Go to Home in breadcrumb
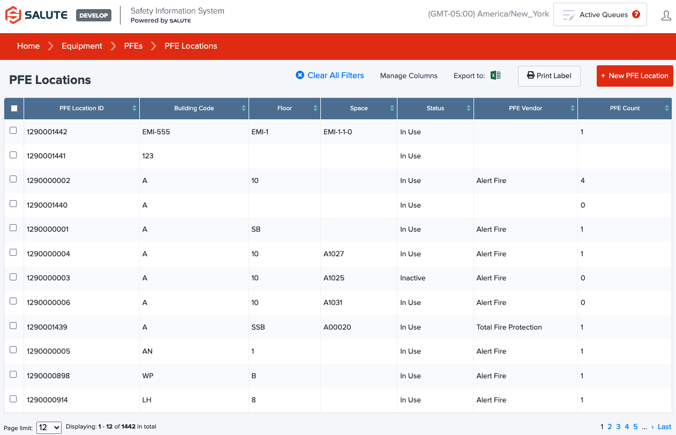The width and height of the screenshot is (676, 435). click(x=28, y=46)
